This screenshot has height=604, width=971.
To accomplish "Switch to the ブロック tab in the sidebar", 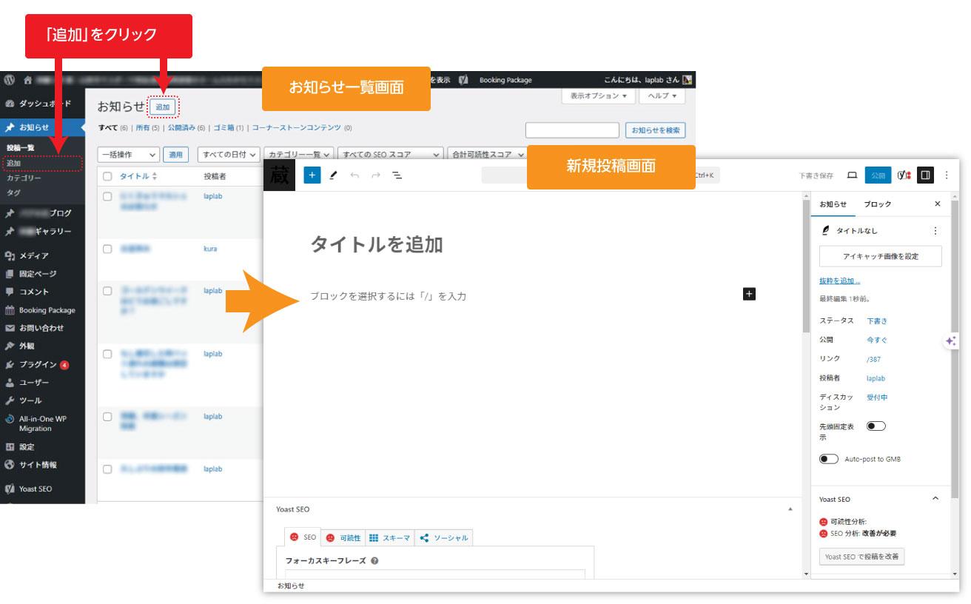I will point(878,203).
